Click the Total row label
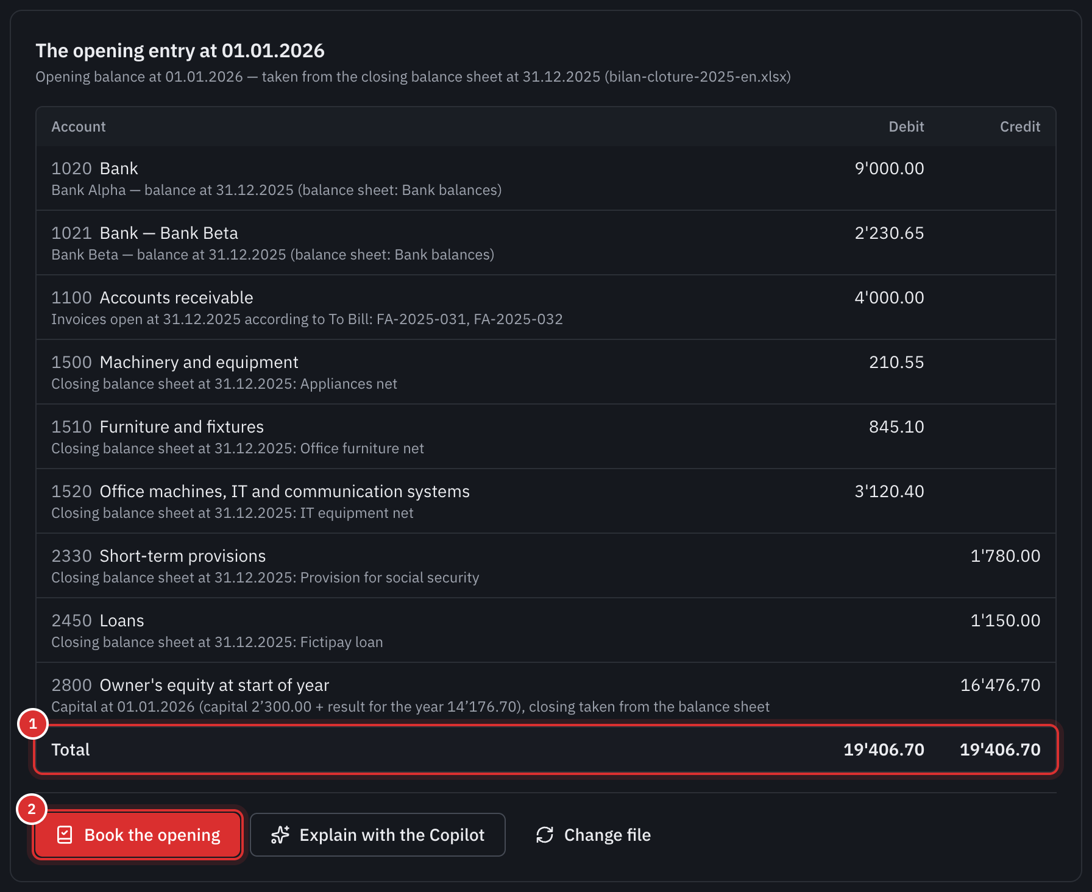 click(x=71, y=749)
